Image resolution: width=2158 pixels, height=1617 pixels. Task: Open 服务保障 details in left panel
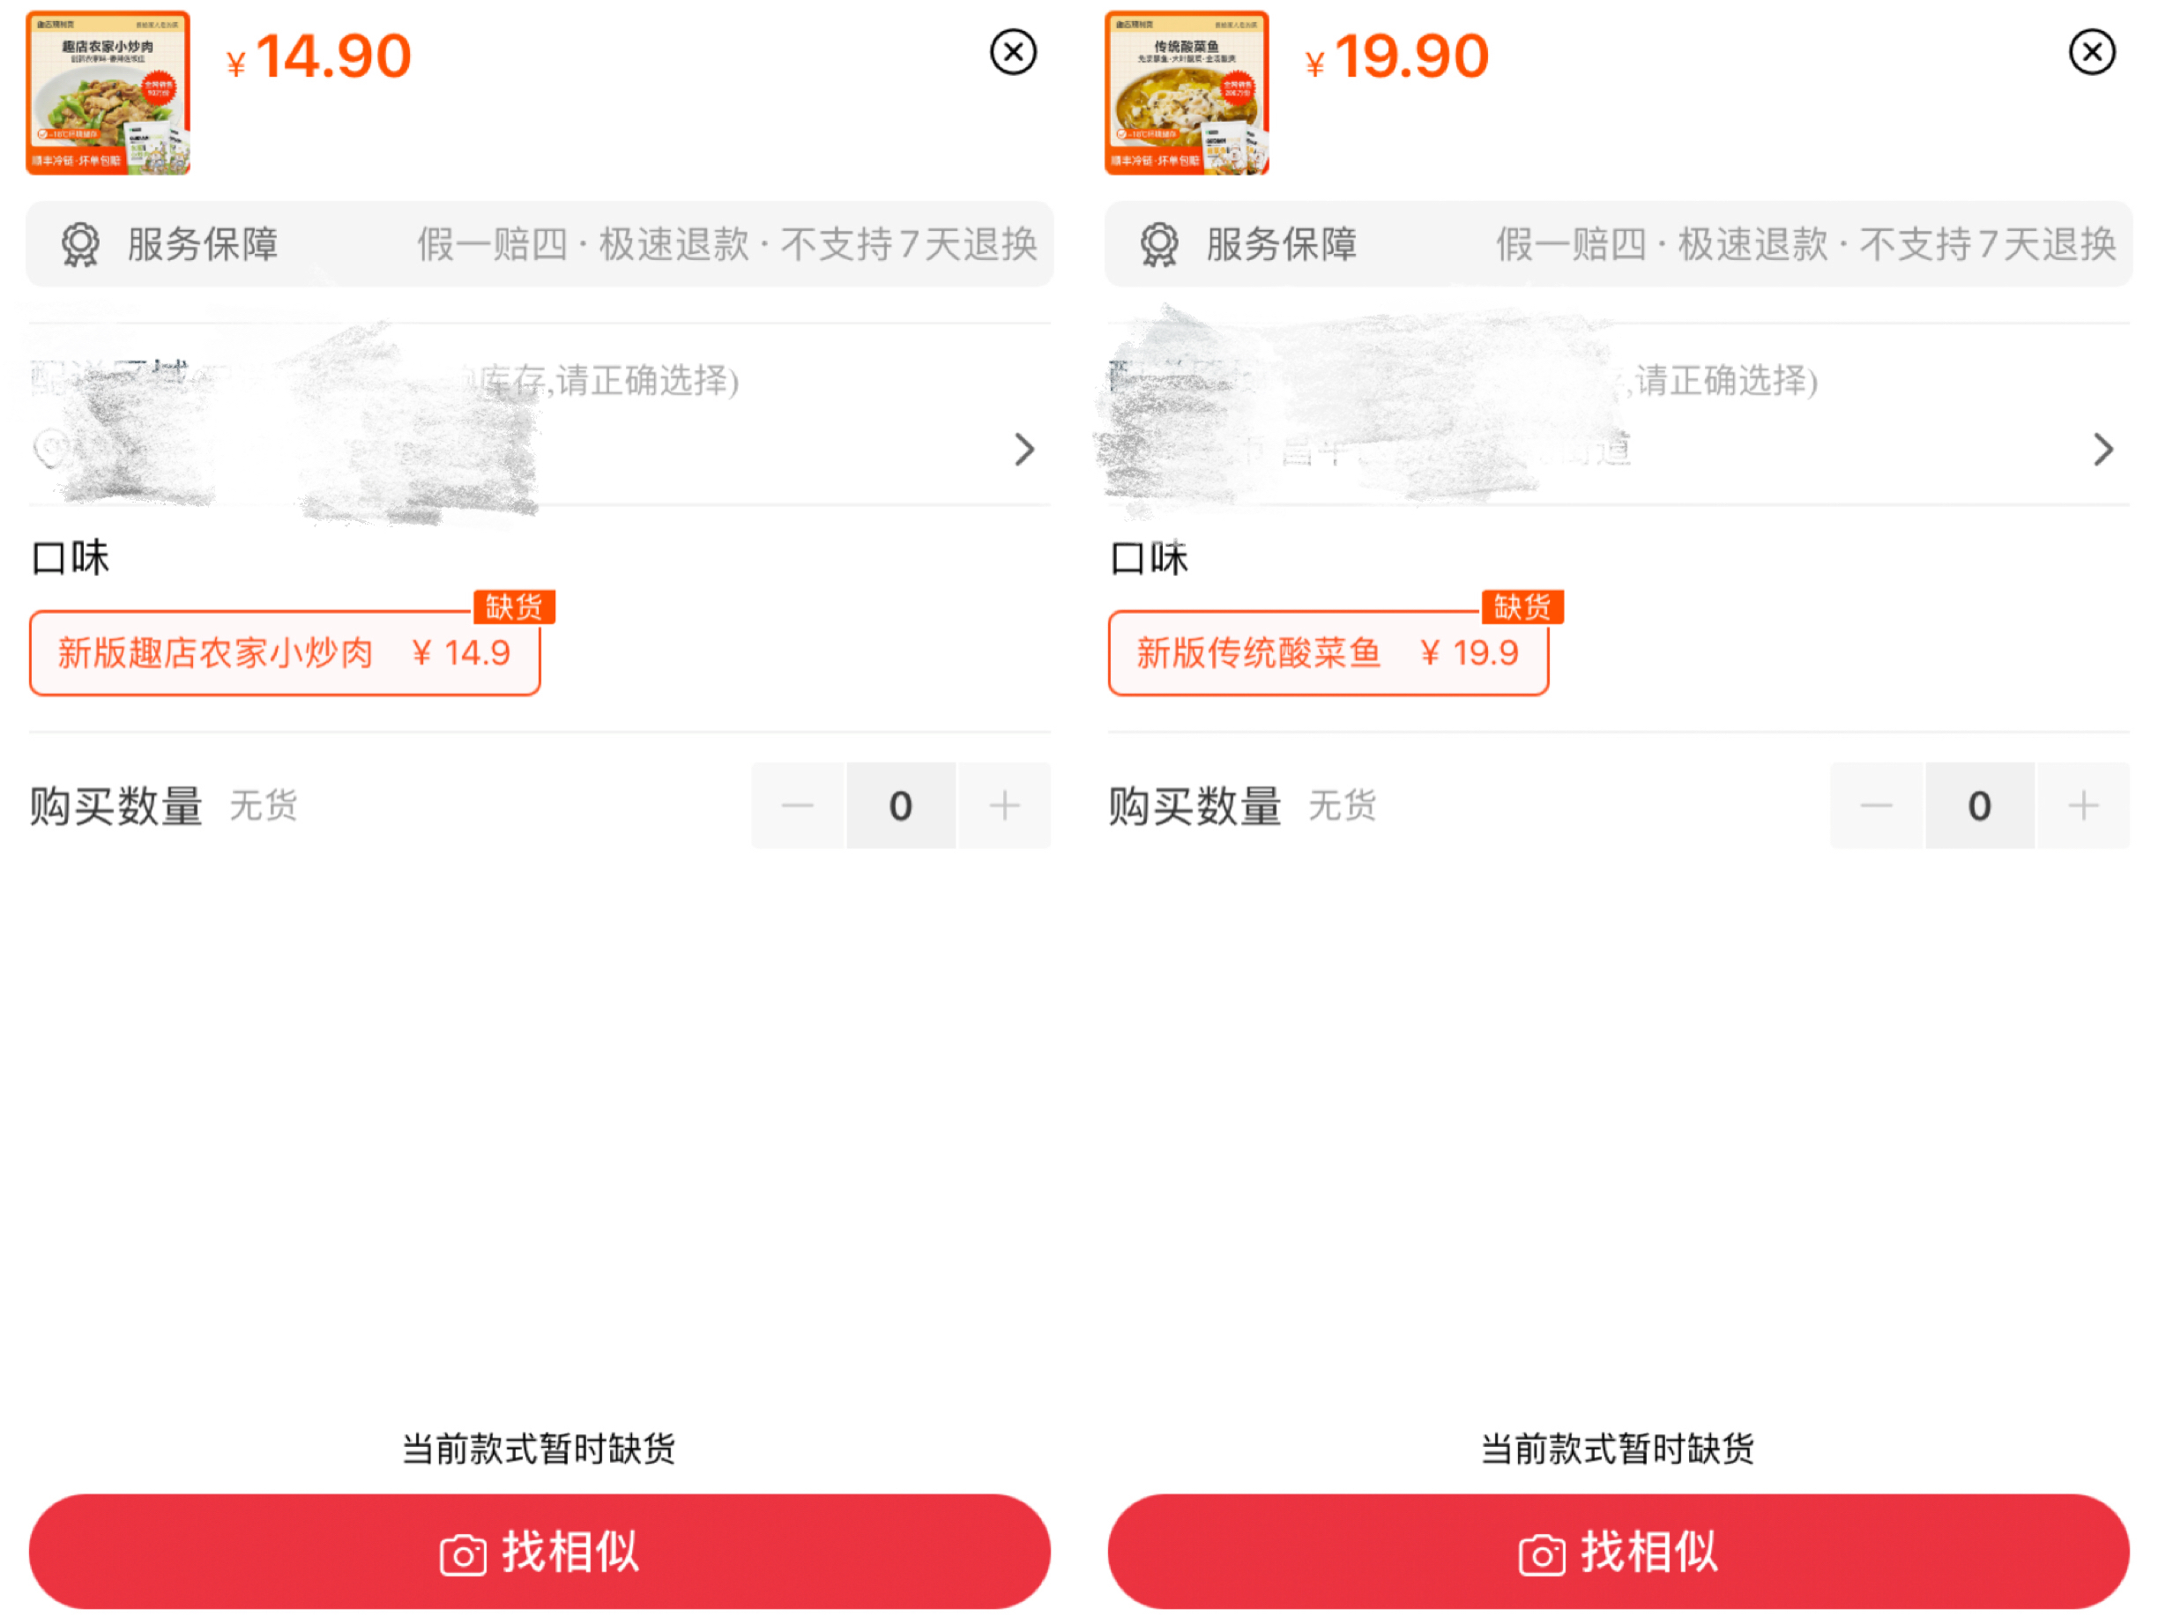click(x=539, y=244)
